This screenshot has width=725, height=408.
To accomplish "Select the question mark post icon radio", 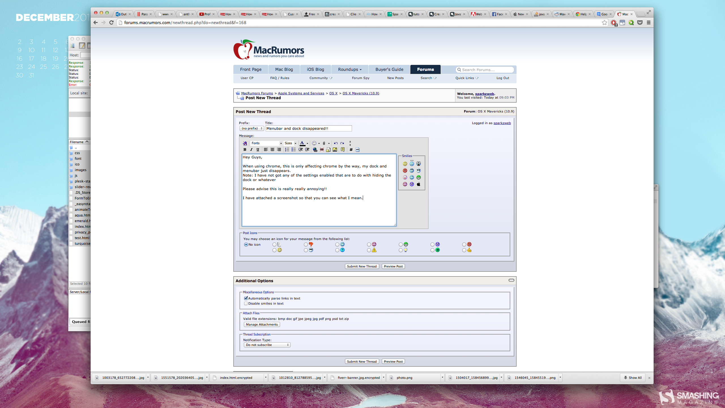I will pyautogui.click(x=337, y=250).
